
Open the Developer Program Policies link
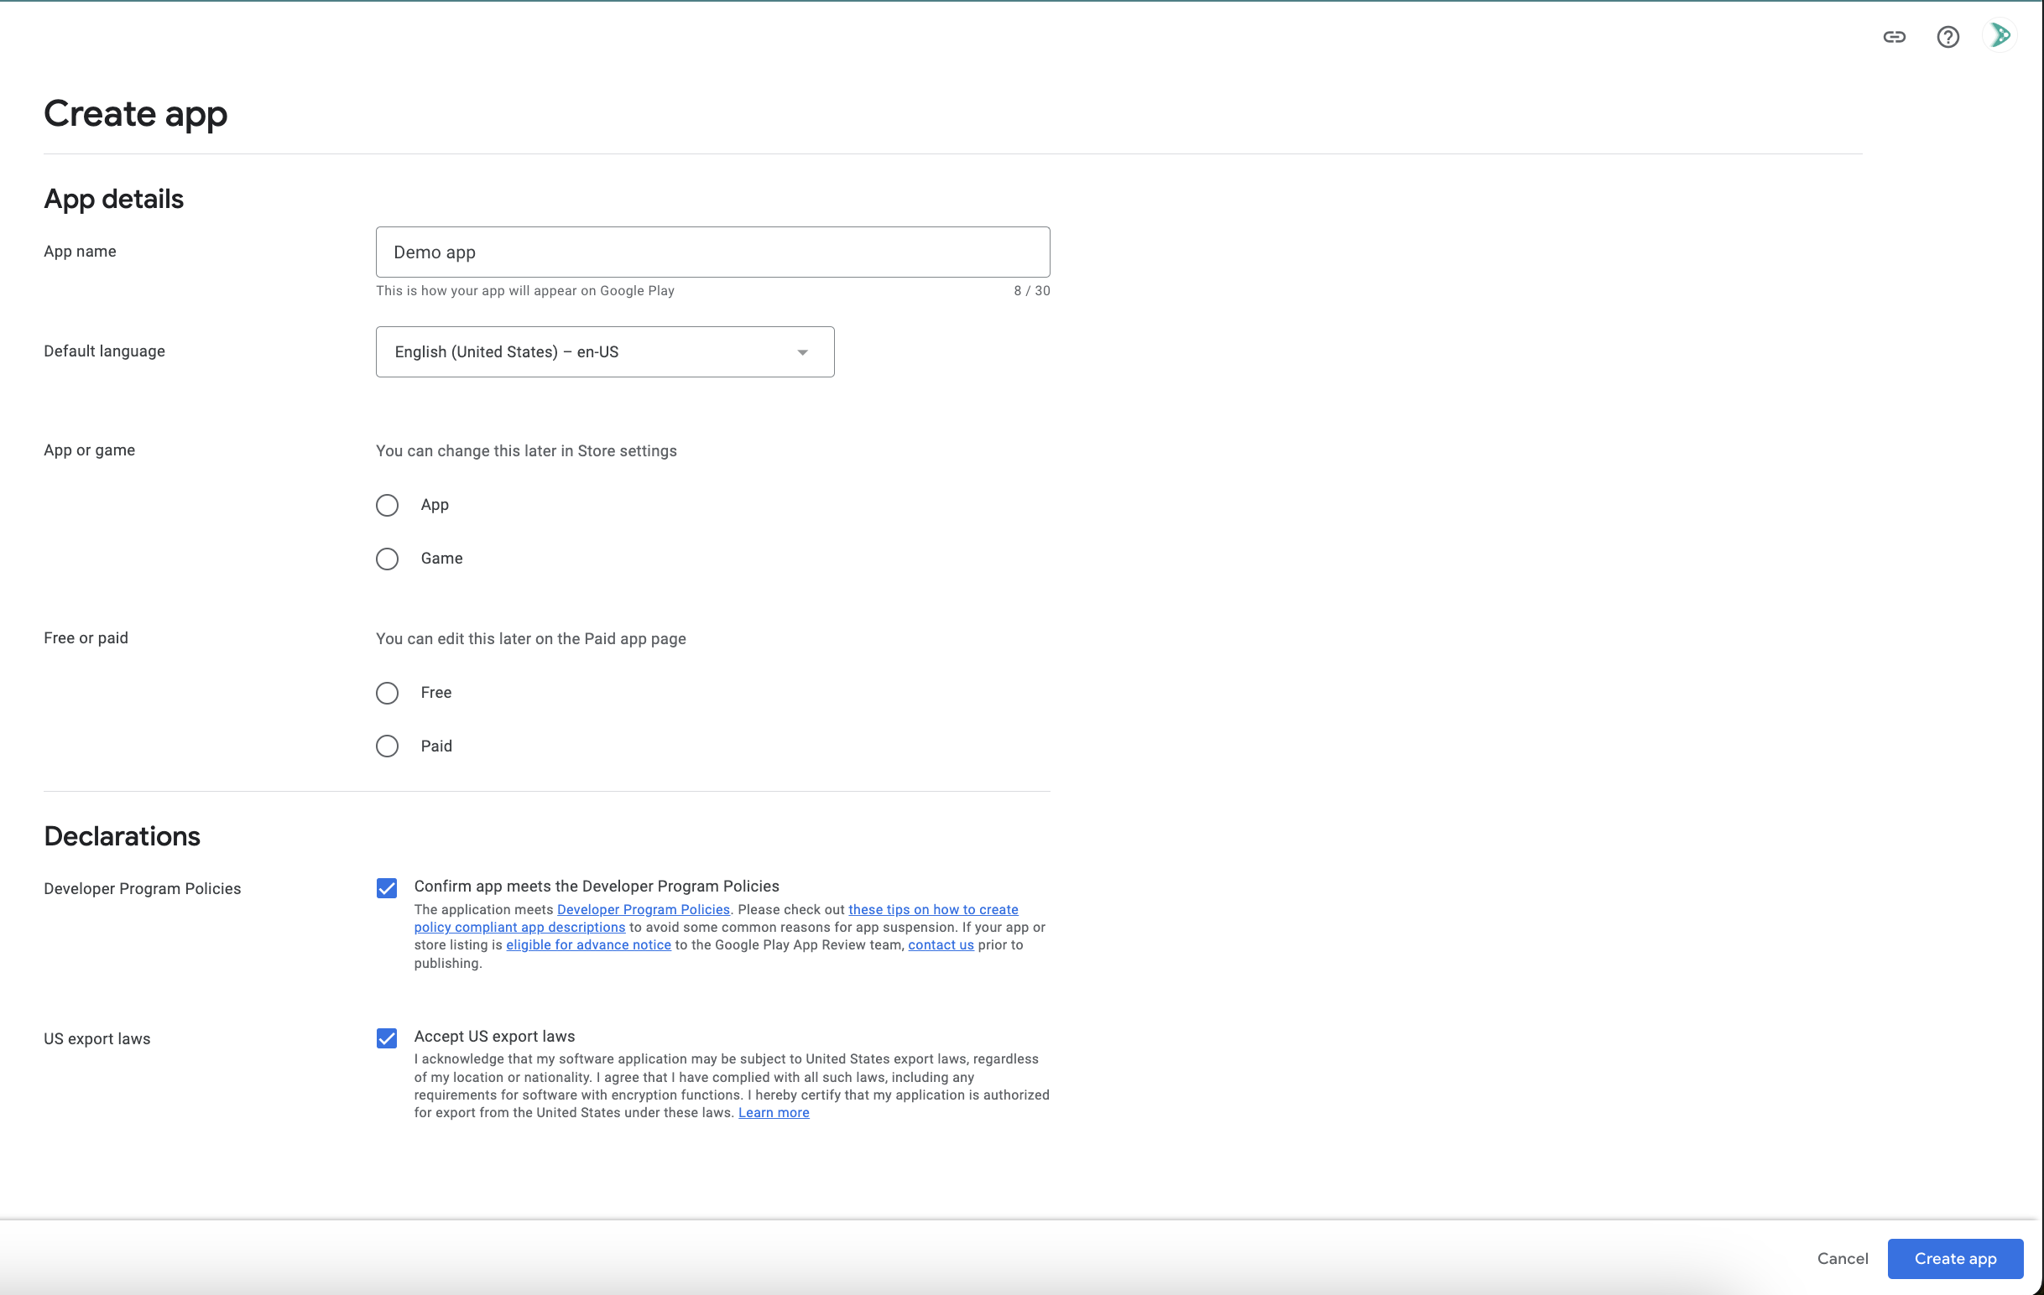click(x=643, y=910)
